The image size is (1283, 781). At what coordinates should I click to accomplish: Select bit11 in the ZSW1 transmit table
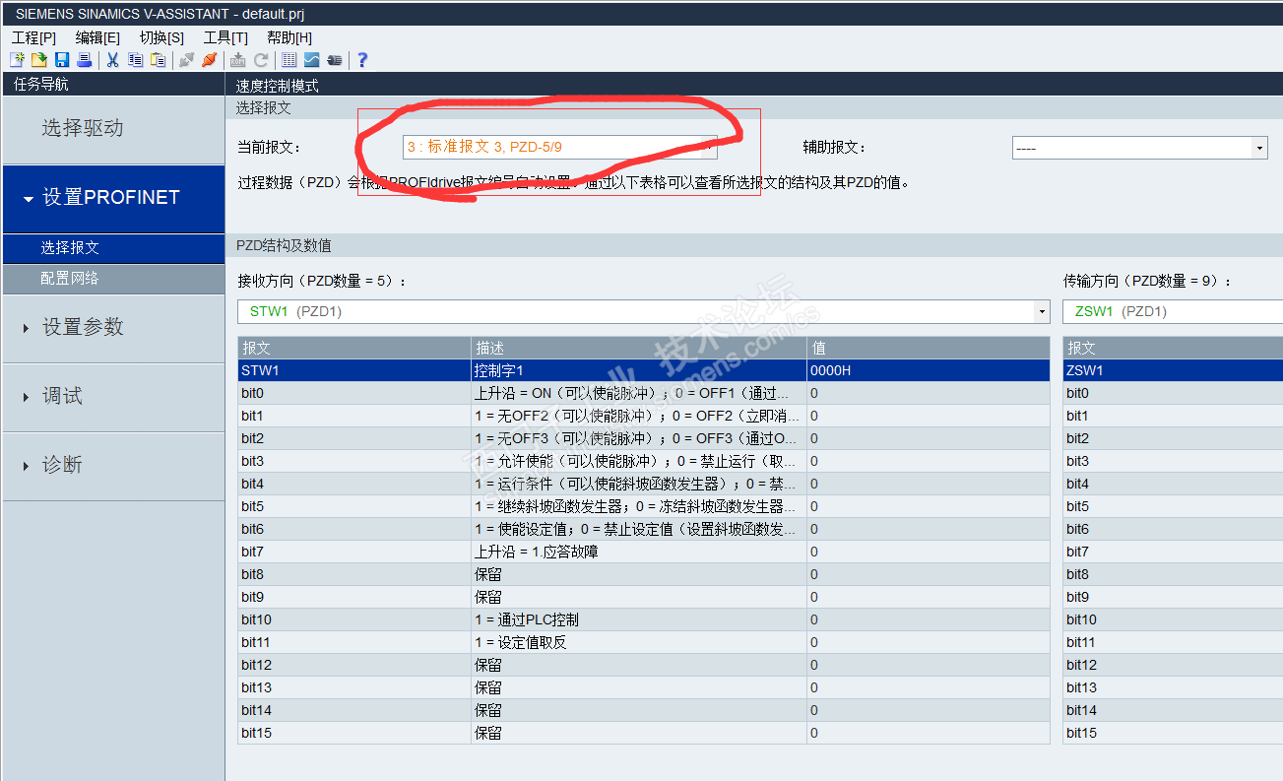point(1174,642)
